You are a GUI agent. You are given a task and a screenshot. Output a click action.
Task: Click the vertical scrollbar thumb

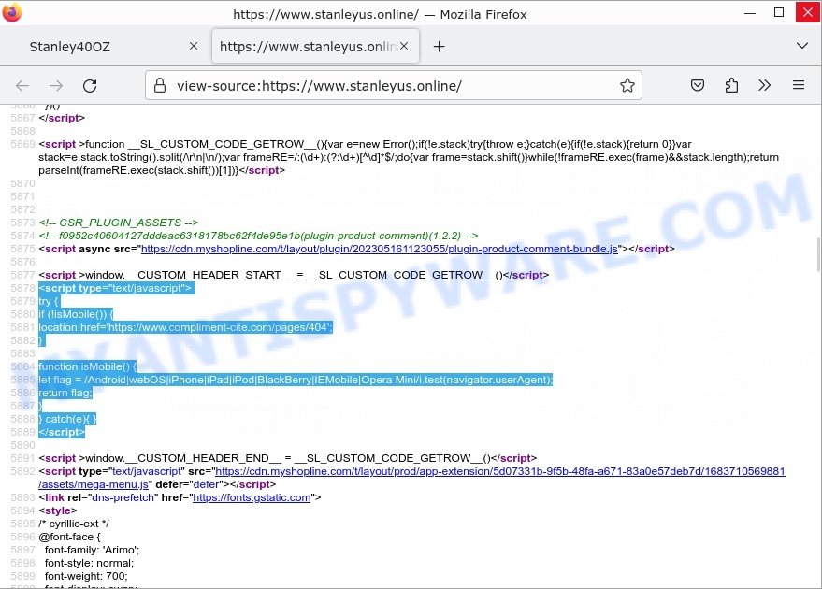tap(818, 254)
